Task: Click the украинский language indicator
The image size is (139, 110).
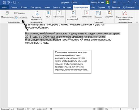Action: pos(42,109)
